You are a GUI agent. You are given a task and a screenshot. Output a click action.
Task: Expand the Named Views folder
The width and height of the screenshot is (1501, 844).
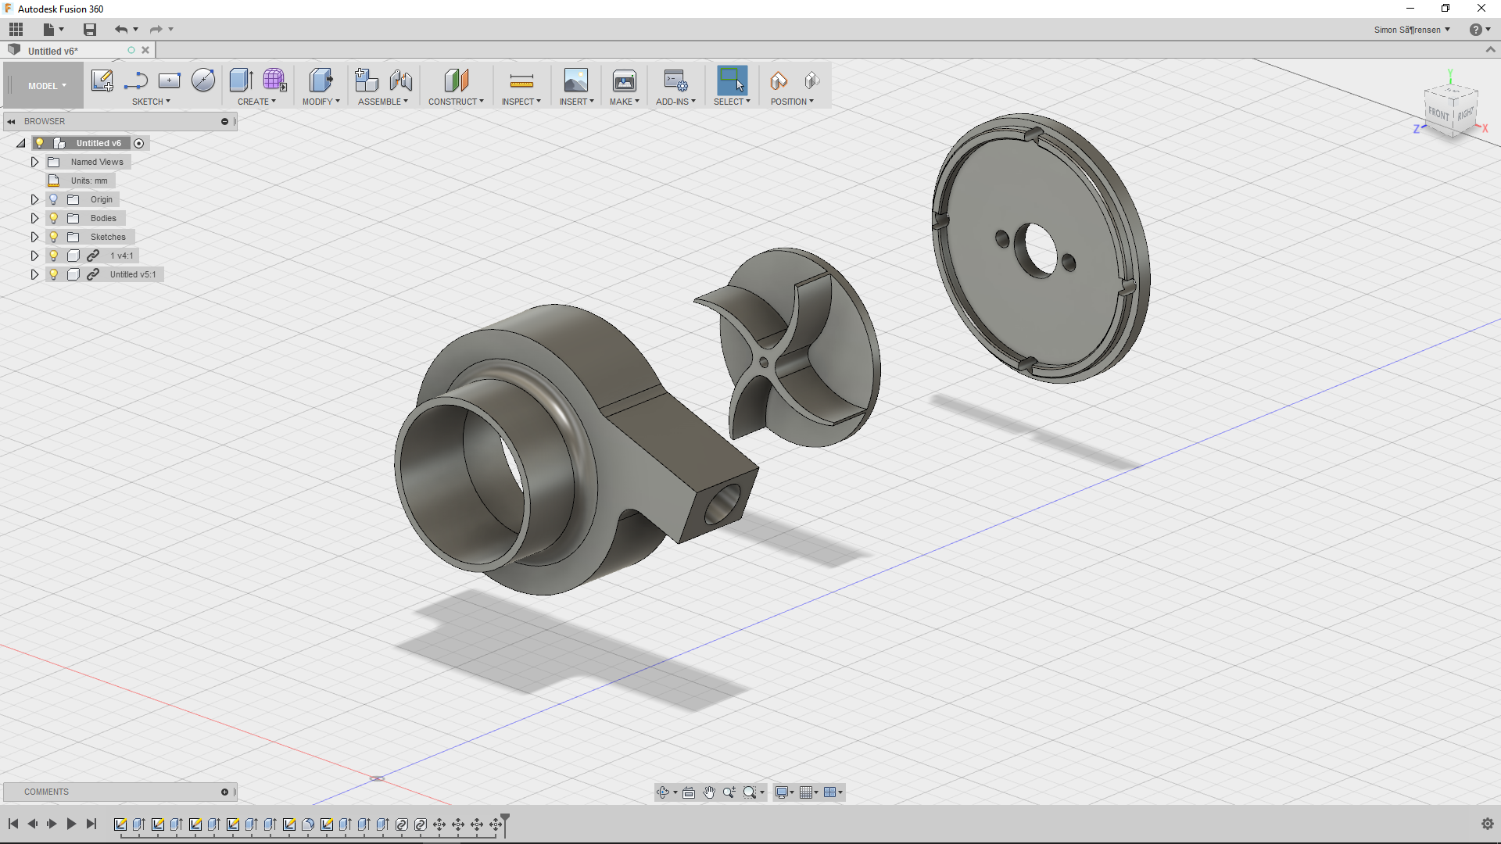click(34, 162)
